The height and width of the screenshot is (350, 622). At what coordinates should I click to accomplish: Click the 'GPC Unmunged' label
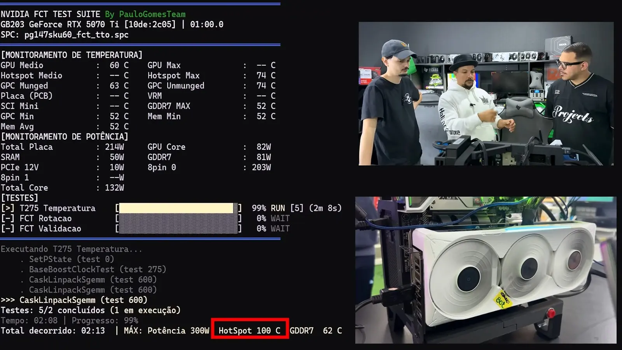pos(176,86)
